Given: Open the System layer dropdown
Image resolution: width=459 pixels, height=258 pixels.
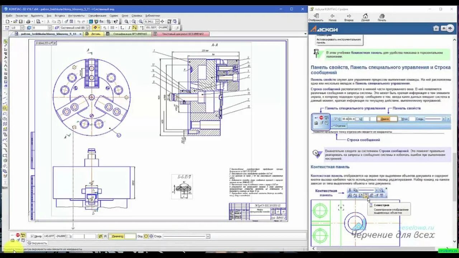Looking at the screenshot, I should pos(87,28).
